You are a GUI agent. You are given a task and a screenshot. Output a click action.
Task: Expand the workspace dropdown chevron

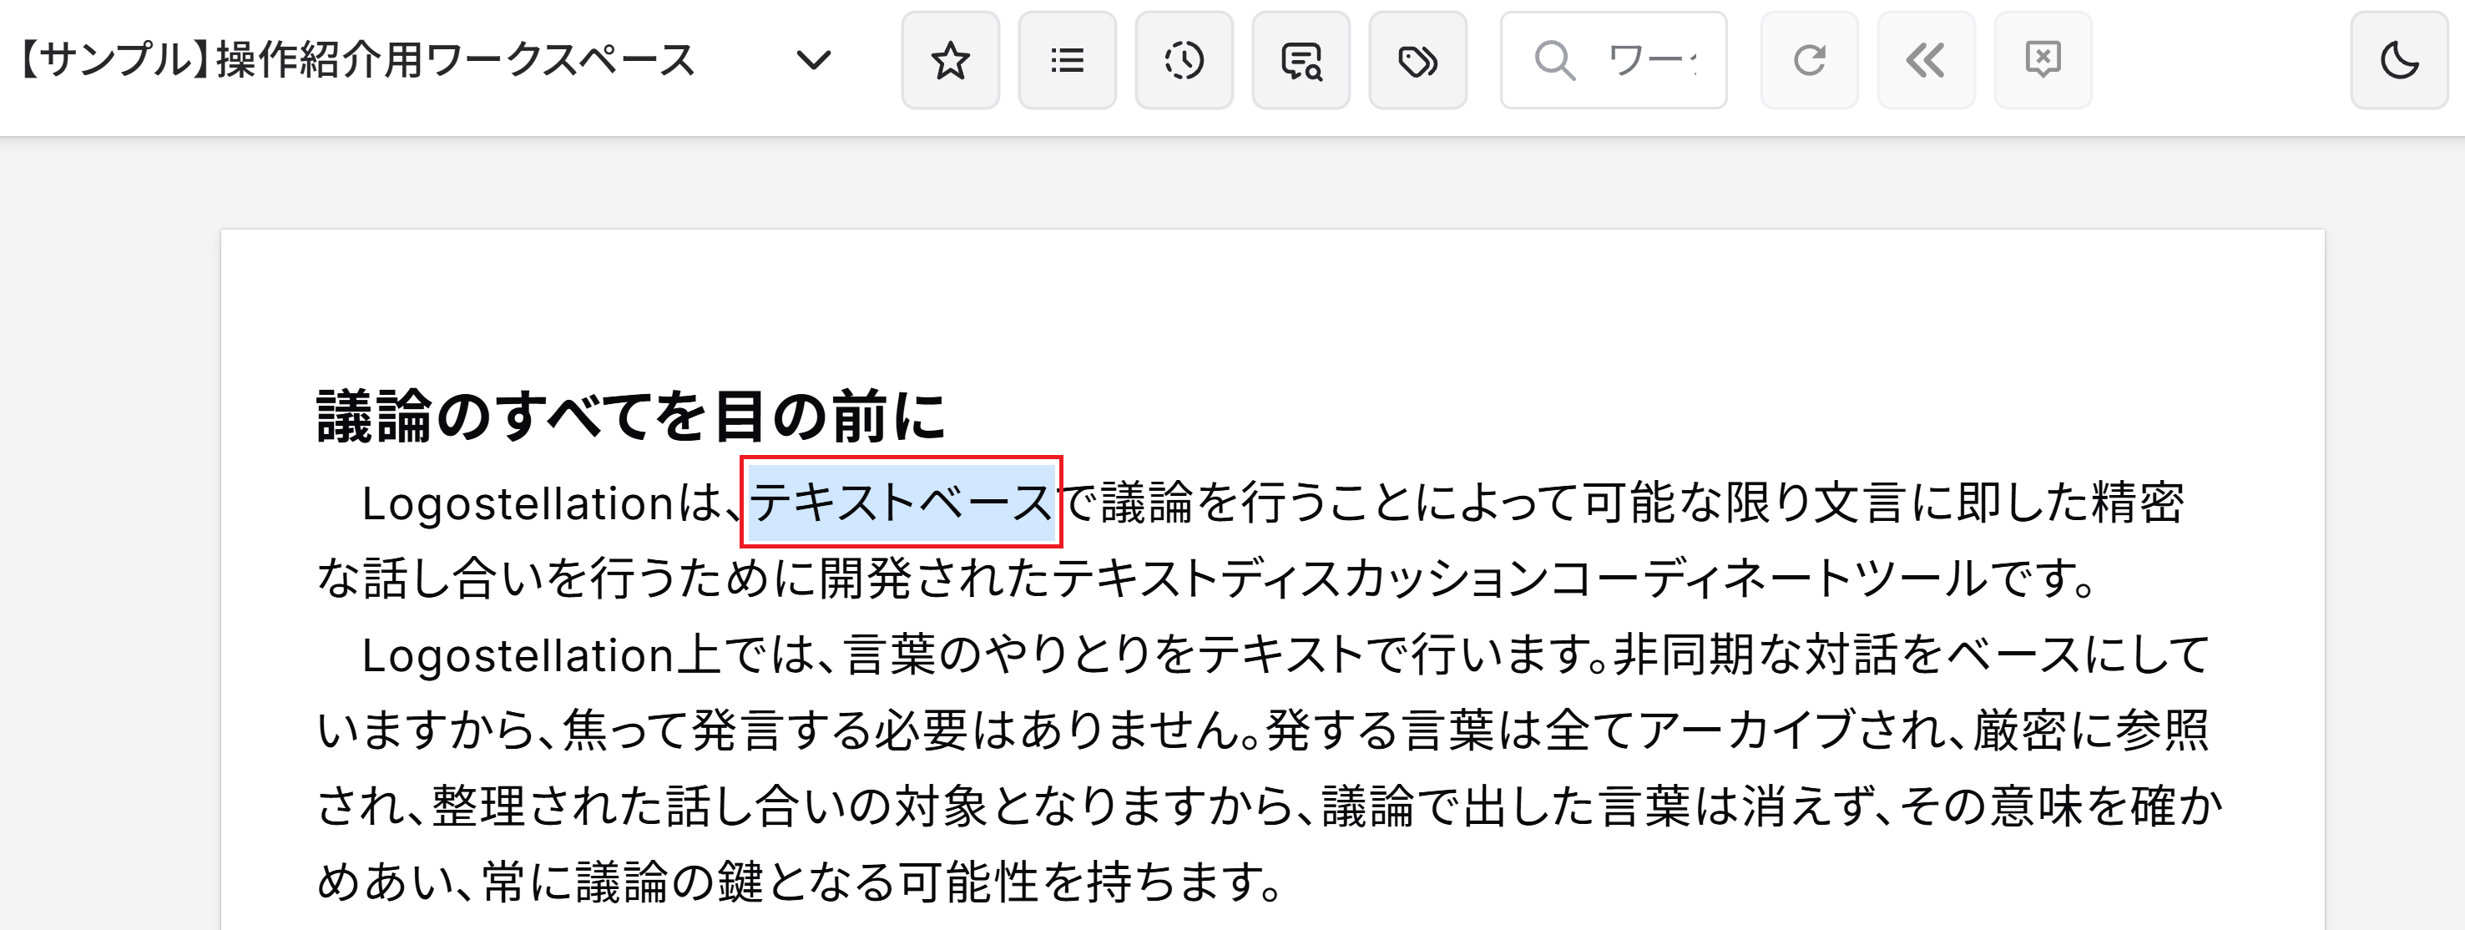click(x=813, y=60)
